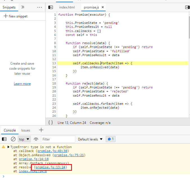The image size is (190, 184).
Task: Expand the TypeError stack trace triangle
Action: [x=8, y=147]
